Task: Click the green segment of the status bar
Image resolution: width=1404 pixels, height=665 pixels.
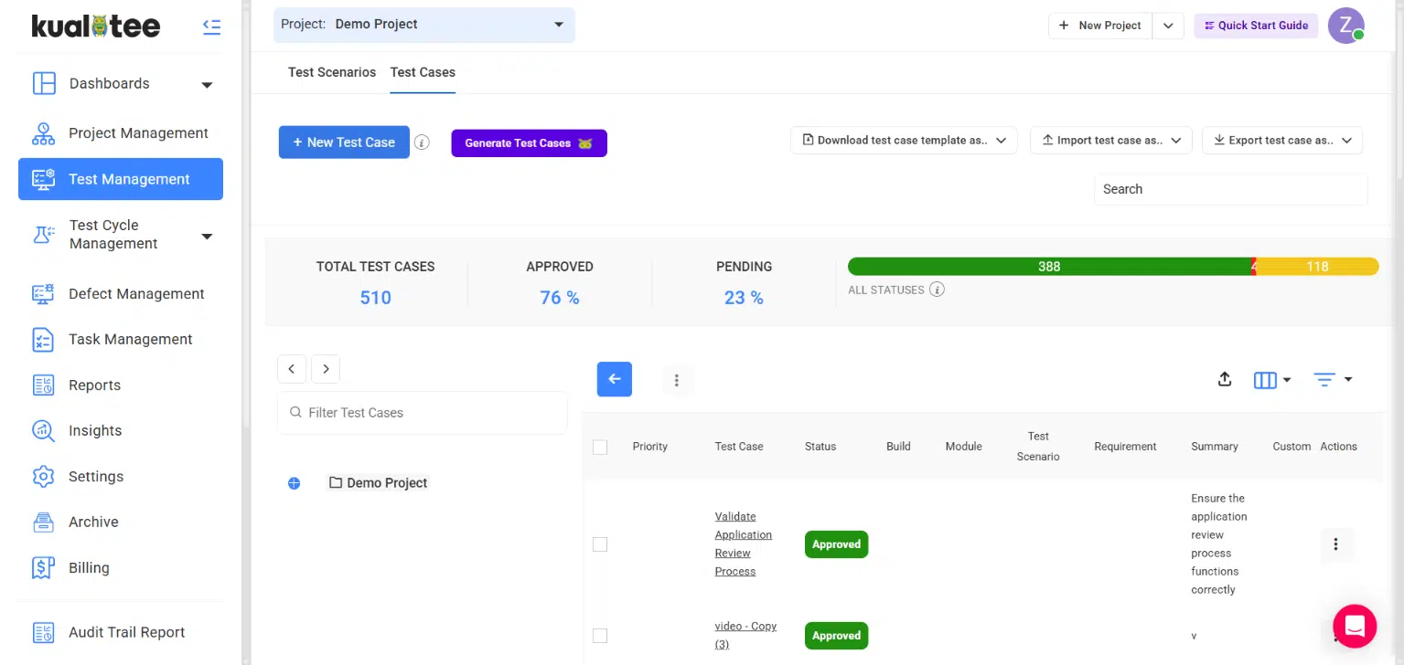Action: point(1048,267)
